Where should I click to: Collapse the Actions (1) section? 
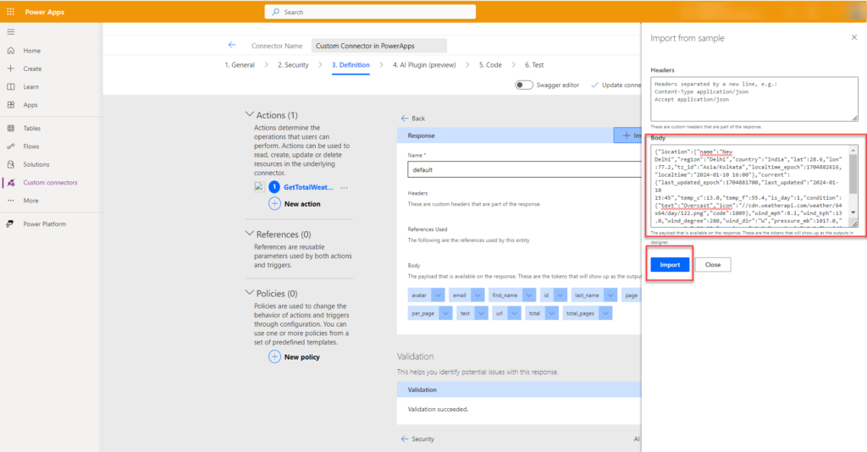pos(249,115)
